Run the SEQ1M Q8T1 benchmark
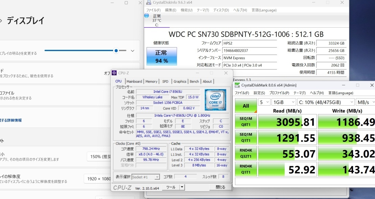This screenshot has width=375, height=199. [x=246, y=121]
